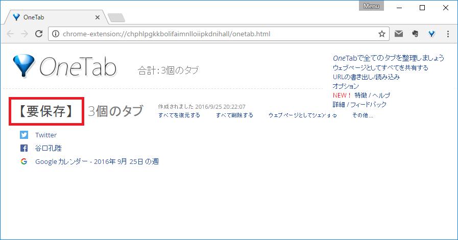Click the Facebook favicon in the list
458x240 pixels.
tap(24, 149)
